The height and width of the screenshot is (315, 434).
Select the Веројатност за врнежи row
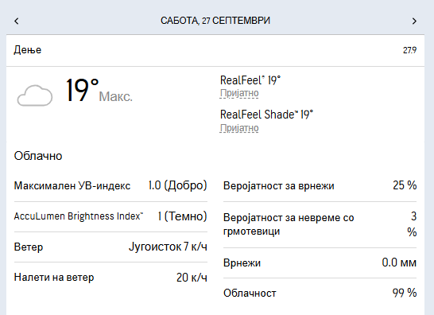[320, 185]
